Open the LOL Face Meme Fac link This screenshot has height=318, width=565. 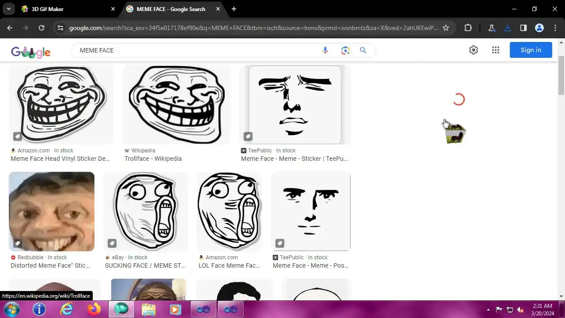coord(230,265)
